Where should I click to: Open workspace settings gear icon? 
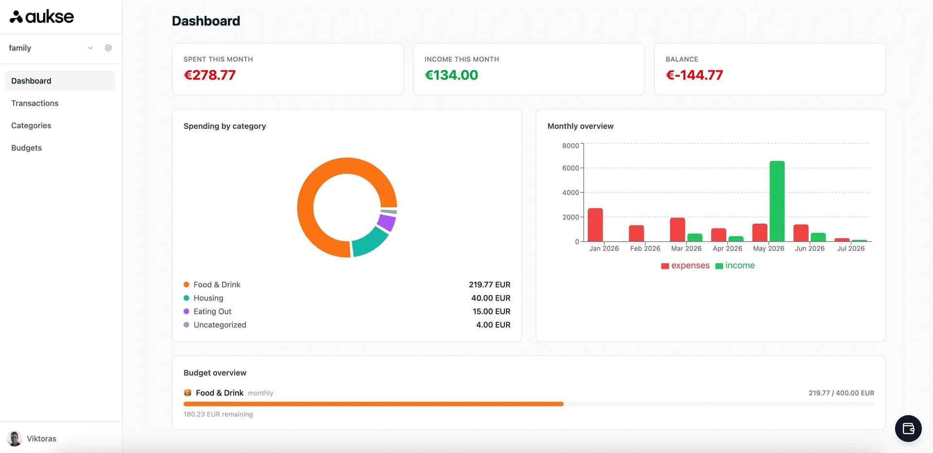[x=108, y=48]
